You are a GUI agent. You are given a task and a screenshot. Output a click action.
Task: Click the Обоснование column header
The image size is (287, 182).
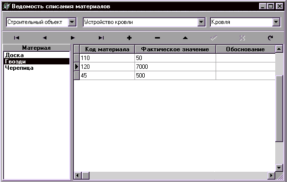click(x=245, y=49)
